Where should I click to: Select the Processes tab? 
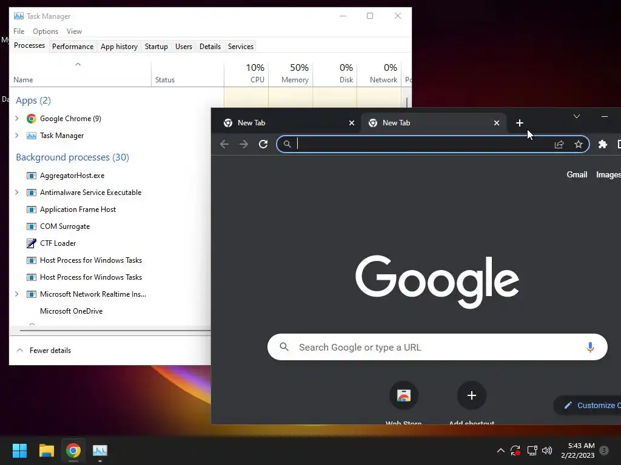click(29, 45)
